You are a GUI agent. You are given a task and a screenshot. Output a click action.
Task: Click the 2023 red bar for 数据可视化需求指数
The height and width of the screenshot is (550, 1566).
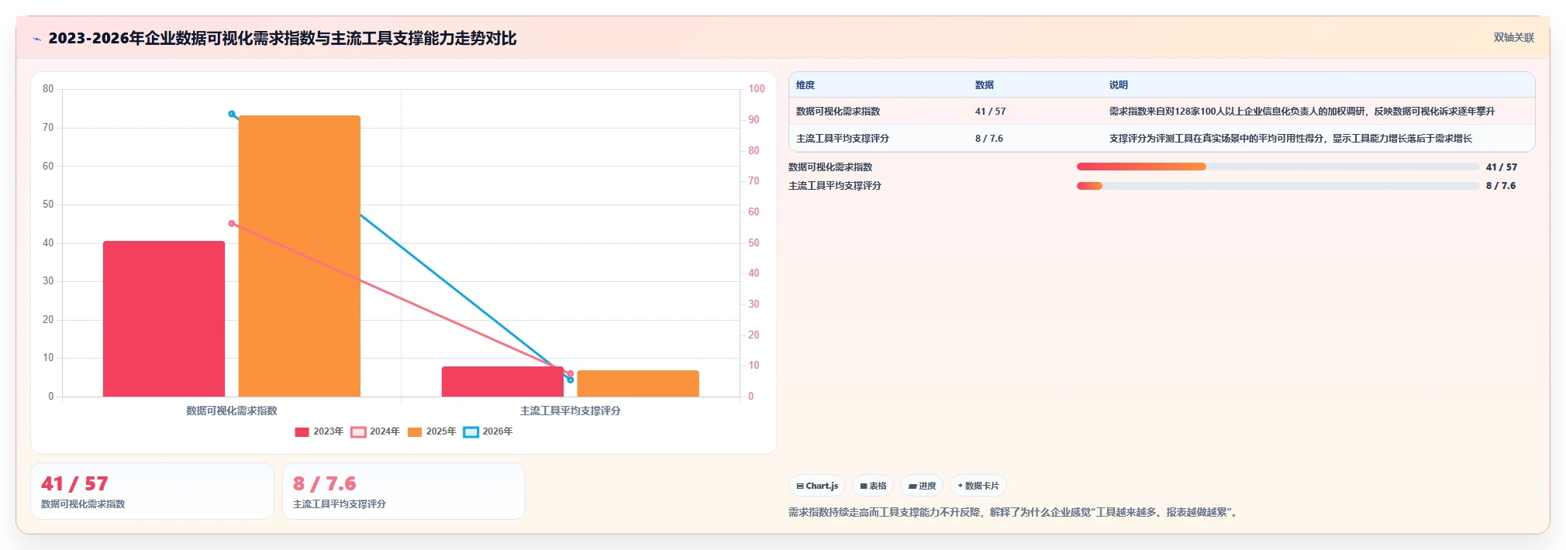(x=164, y=318)
